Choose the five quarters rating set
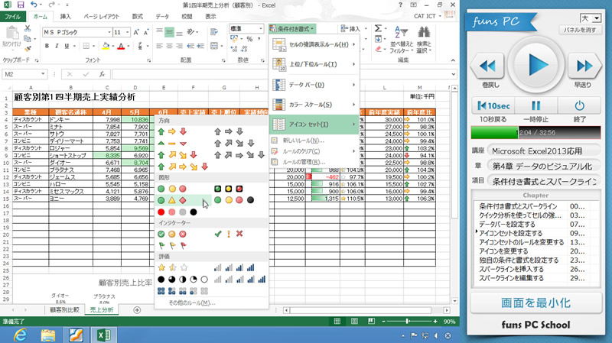612x343 pixels. tap(183, 280)
